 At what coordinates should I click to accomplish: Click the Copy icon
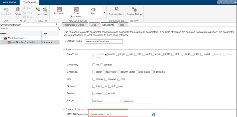click(x=24, y=12)
